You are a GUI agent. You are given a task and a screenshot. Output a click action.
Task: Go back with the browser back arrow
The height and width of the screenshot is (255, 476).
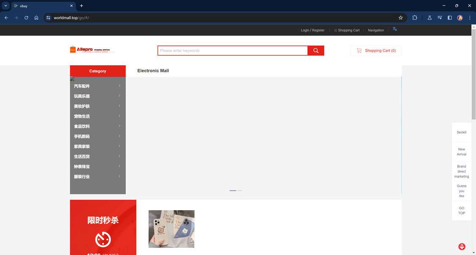(x=6, y=18)
